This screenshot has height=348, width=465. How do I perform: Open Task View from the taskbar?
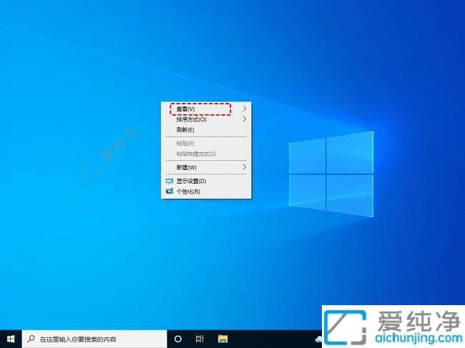(200, 339)
